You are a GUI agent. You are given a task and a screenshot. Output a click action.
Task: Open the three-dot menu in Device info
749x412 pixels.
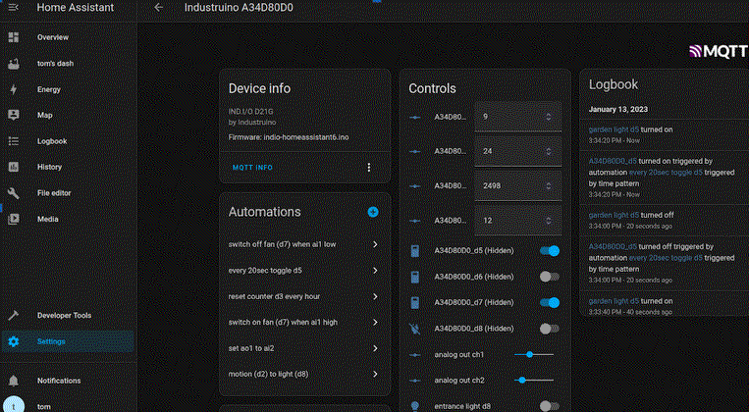(369, 168)
